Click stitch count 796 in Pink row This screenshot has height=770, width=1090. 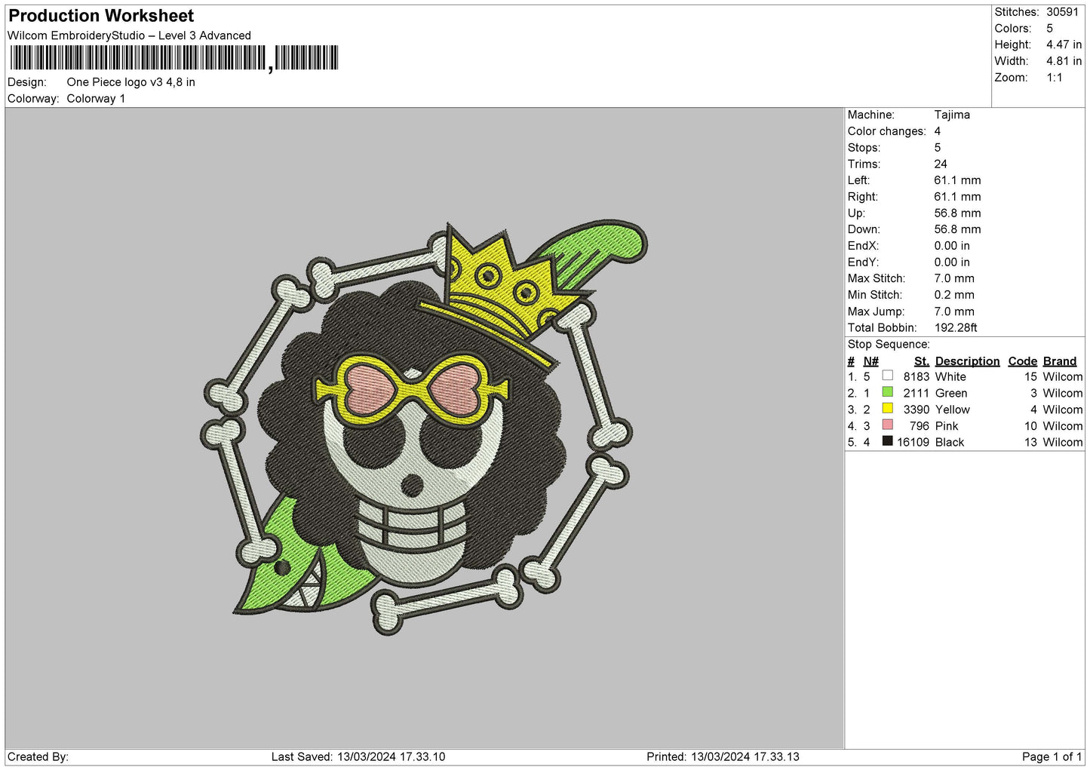point(920,426)
